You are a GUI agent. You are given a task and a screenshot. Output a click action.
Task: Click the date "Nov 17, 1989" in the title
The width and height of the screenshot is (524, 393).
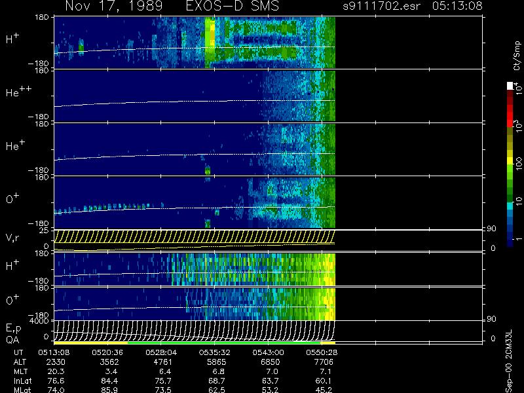[113, 6]
